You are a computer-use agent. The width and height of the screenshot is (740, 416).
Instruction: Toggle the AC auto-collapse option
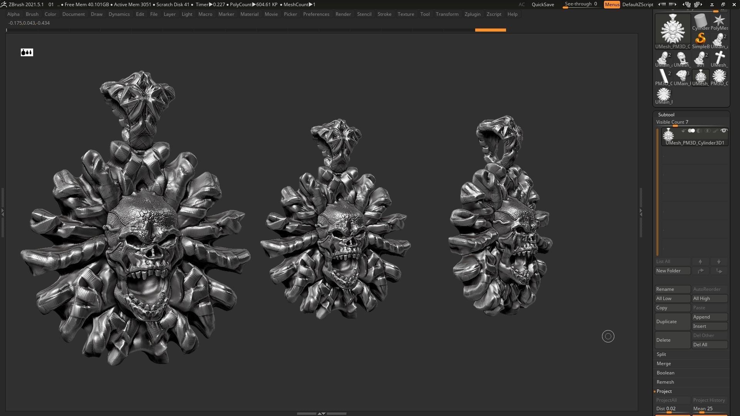[x=521, y=5]
